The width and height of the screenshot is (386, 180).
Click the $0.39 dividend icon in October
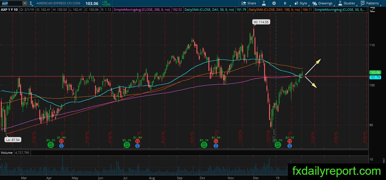tap(204, 144)
